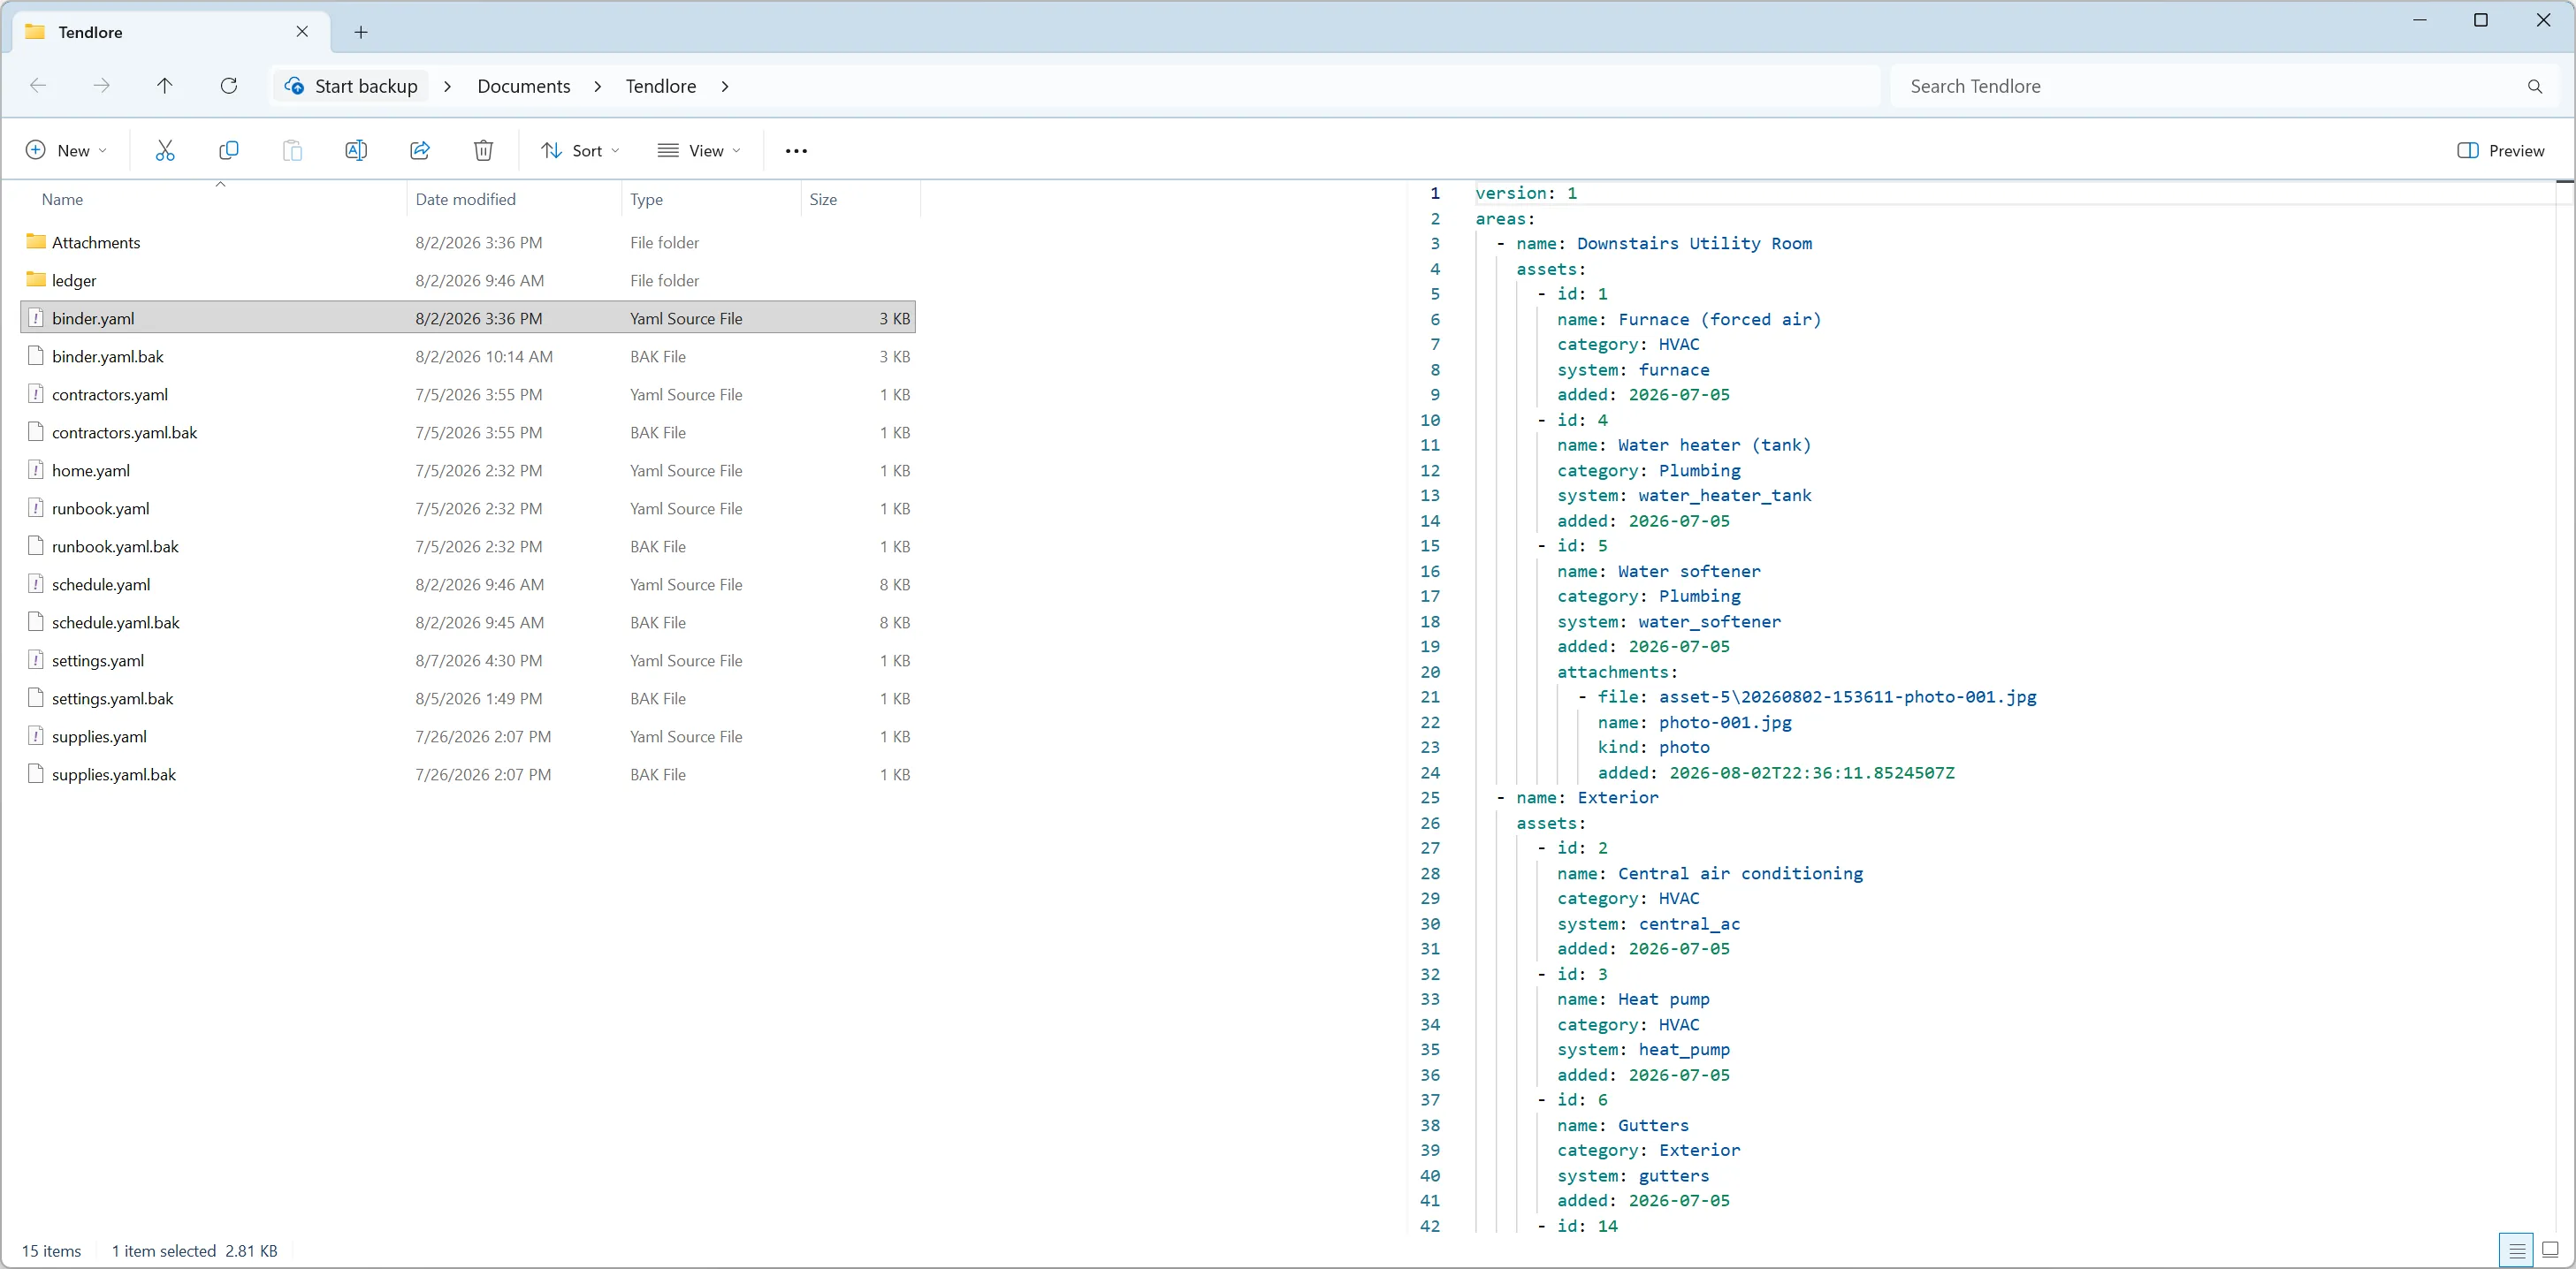Click the 'name: Gutters' preview line
The image size is (2576, 1269).
coord(1623,1125)
